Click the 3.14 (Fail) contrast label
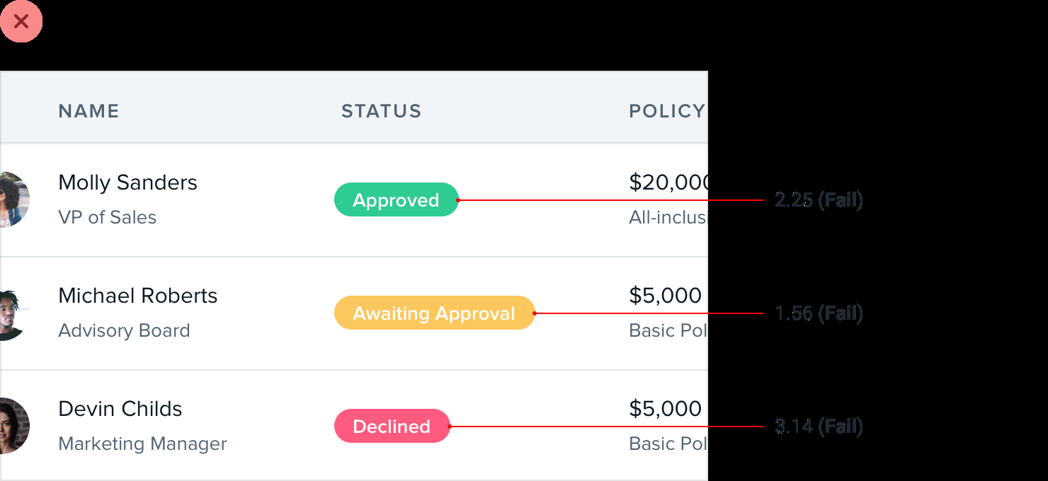This screenshot has height=481, width=1048. [819, 427]
